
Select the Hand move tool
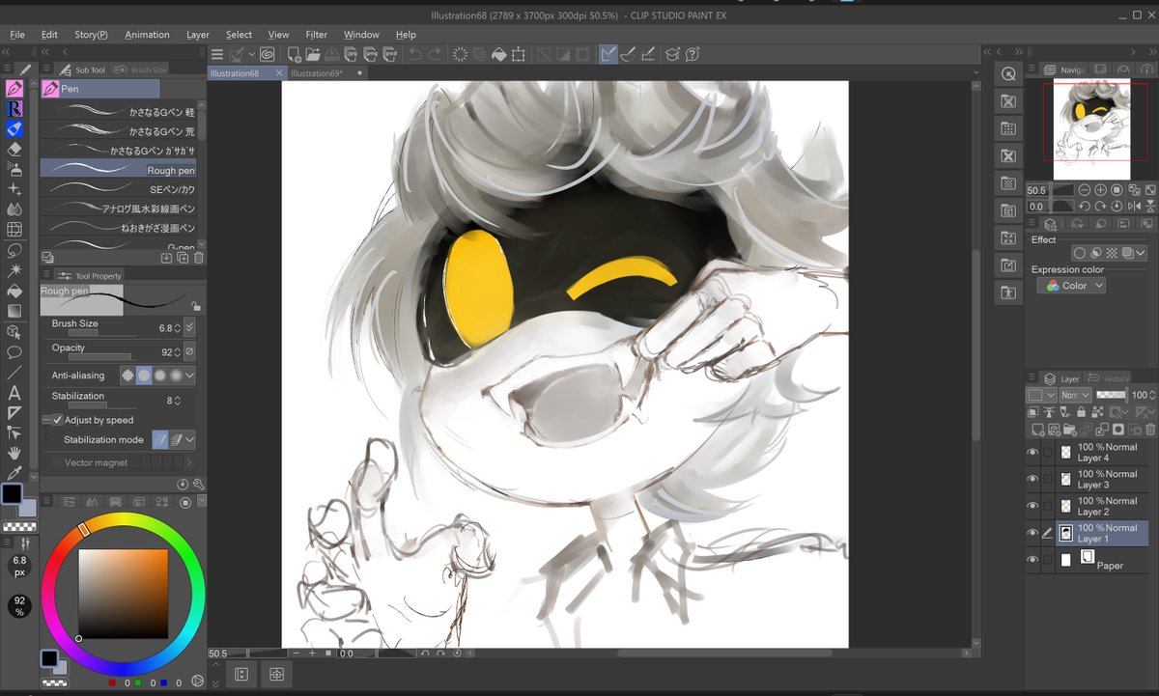pos(14,453)
